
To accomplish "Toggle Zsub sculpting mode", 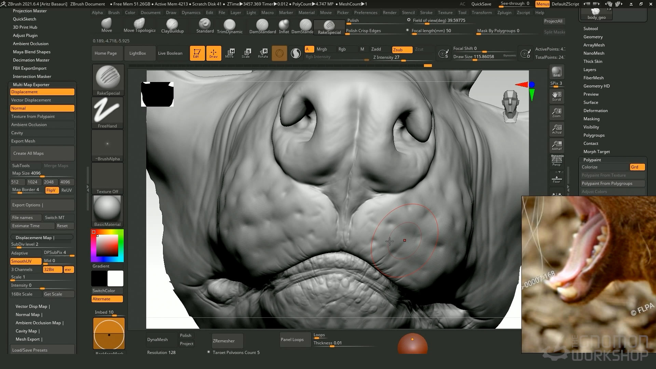I will 402,50.
